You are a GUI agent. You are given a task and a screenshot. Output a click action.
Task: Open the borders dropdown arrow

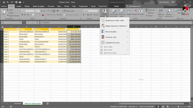(35, 15)
